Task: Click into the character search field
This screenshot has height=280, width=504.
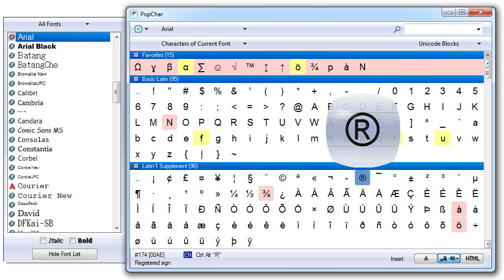Action: point(440,29)
